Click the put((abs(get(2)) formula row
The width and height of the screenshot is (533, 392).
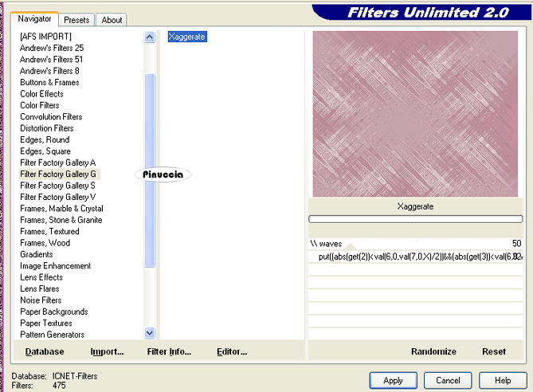click(x=415, y=257)
